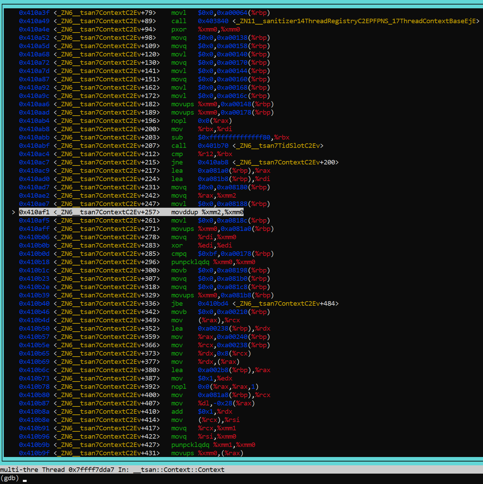Image resolution: width=483 pixels, height=484 pixels.
Task: Click __tsan::Context::Context in status line
Action: click(179, 470)
